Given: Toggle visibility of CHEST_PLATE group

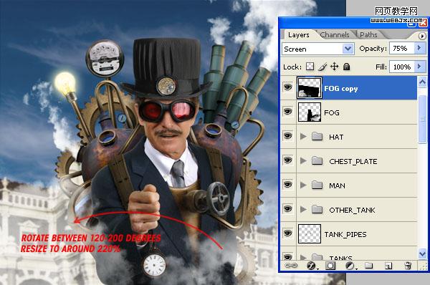Looking at the screenshot, I should pyautogui.click(x=287, y=160).
